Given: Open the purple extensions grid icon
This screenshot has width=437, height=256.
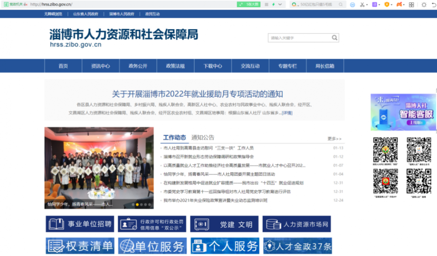Looking at the screenshot, I should 375,4.
